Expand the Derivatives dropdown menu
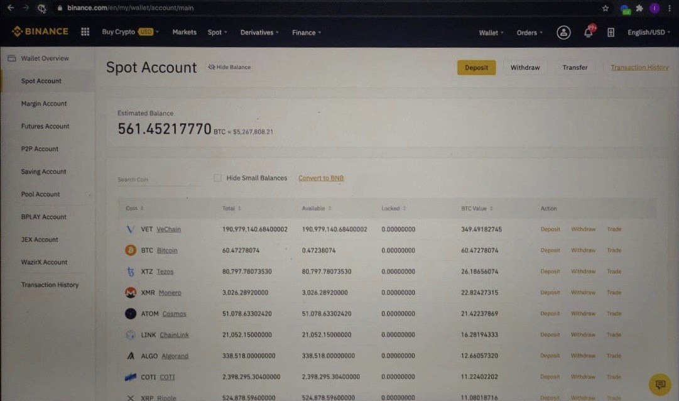 tap(259, 33)
